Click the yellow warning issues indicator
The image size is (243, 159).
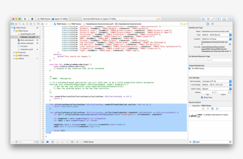pos(158,19)
